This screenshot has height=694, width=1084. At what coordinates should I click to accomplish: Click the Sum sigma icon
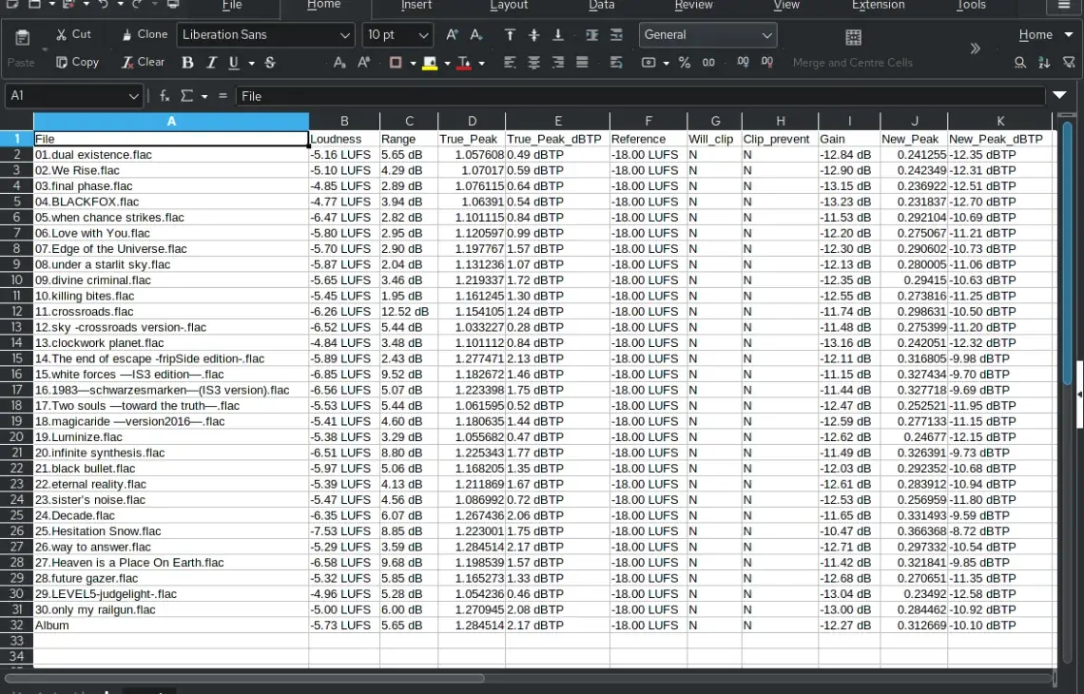tap(186, 96)
